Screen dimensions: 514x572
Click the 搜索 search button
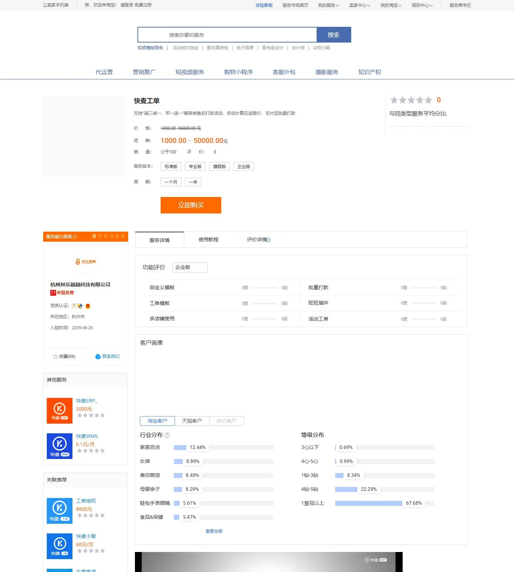coord(334,35)
